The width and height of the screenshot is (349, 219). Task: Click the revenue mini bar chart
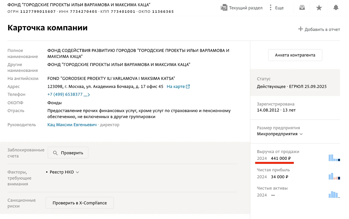[x=334, y=158]
